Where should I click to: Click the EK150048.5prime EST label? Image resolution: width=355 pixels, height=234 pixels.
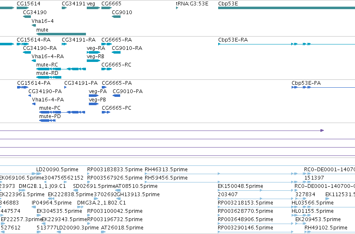pos(240,186)
